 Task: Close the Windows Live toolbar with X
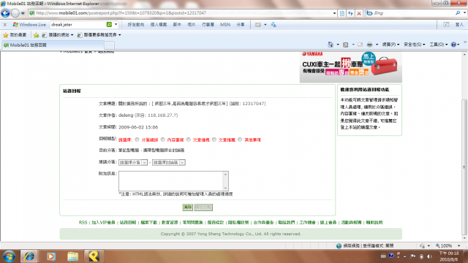5,25
